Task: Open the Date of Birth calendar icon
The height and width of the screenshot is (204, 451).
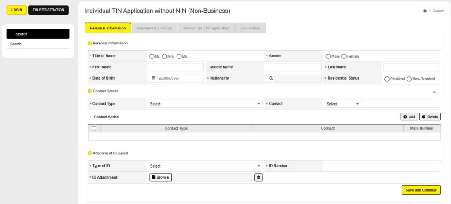Action: click(x=153, y=78)
